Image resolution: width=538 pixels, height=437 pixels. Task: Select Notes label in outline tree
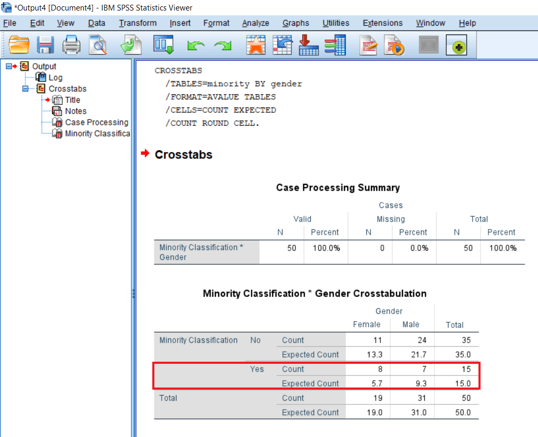pos(76,111)
